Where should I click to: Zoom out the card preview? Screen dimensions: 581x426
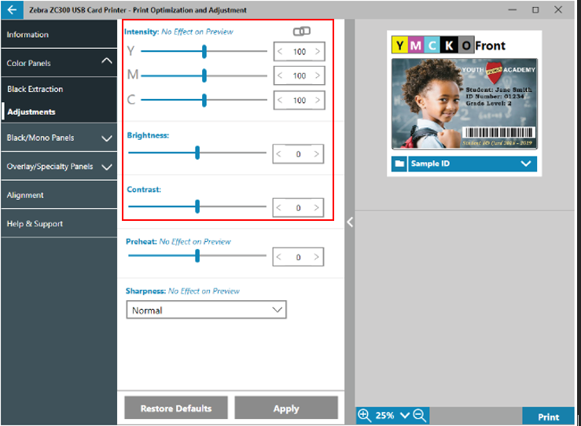coord(420,416)
